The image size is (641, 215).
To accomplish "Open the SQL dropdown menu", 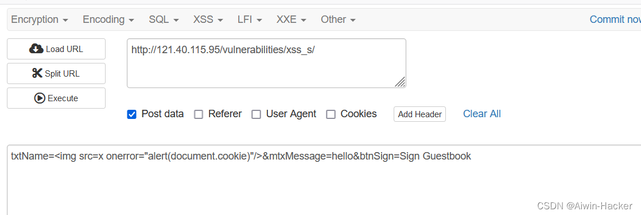I will pos(164,19).
